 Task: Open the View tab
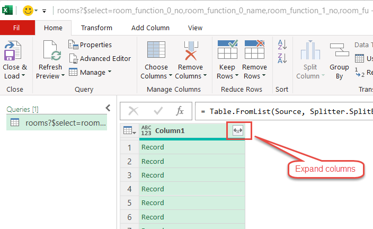(195, 28)
